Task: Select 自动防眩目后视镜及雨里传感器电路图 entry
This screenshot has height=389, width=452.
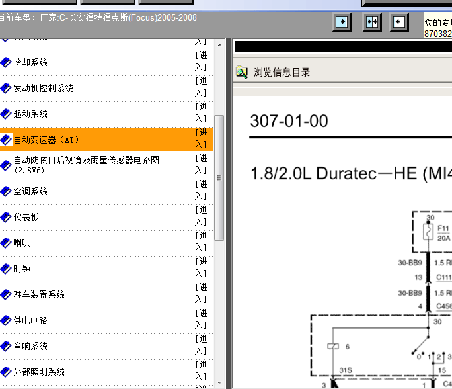Action: tap(87, 165)
